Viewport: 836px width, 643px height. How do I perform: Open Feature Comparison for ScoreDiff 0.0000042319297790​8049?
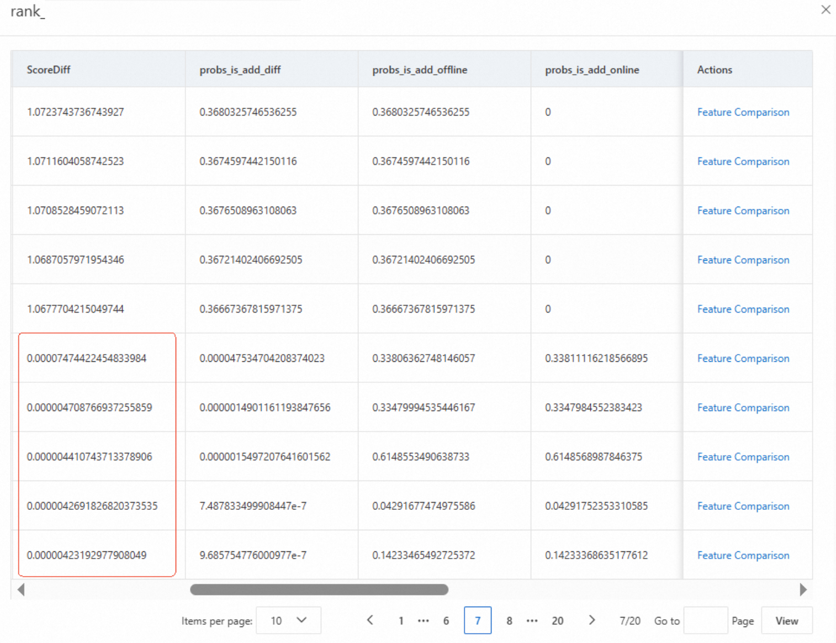coord(743,555)
